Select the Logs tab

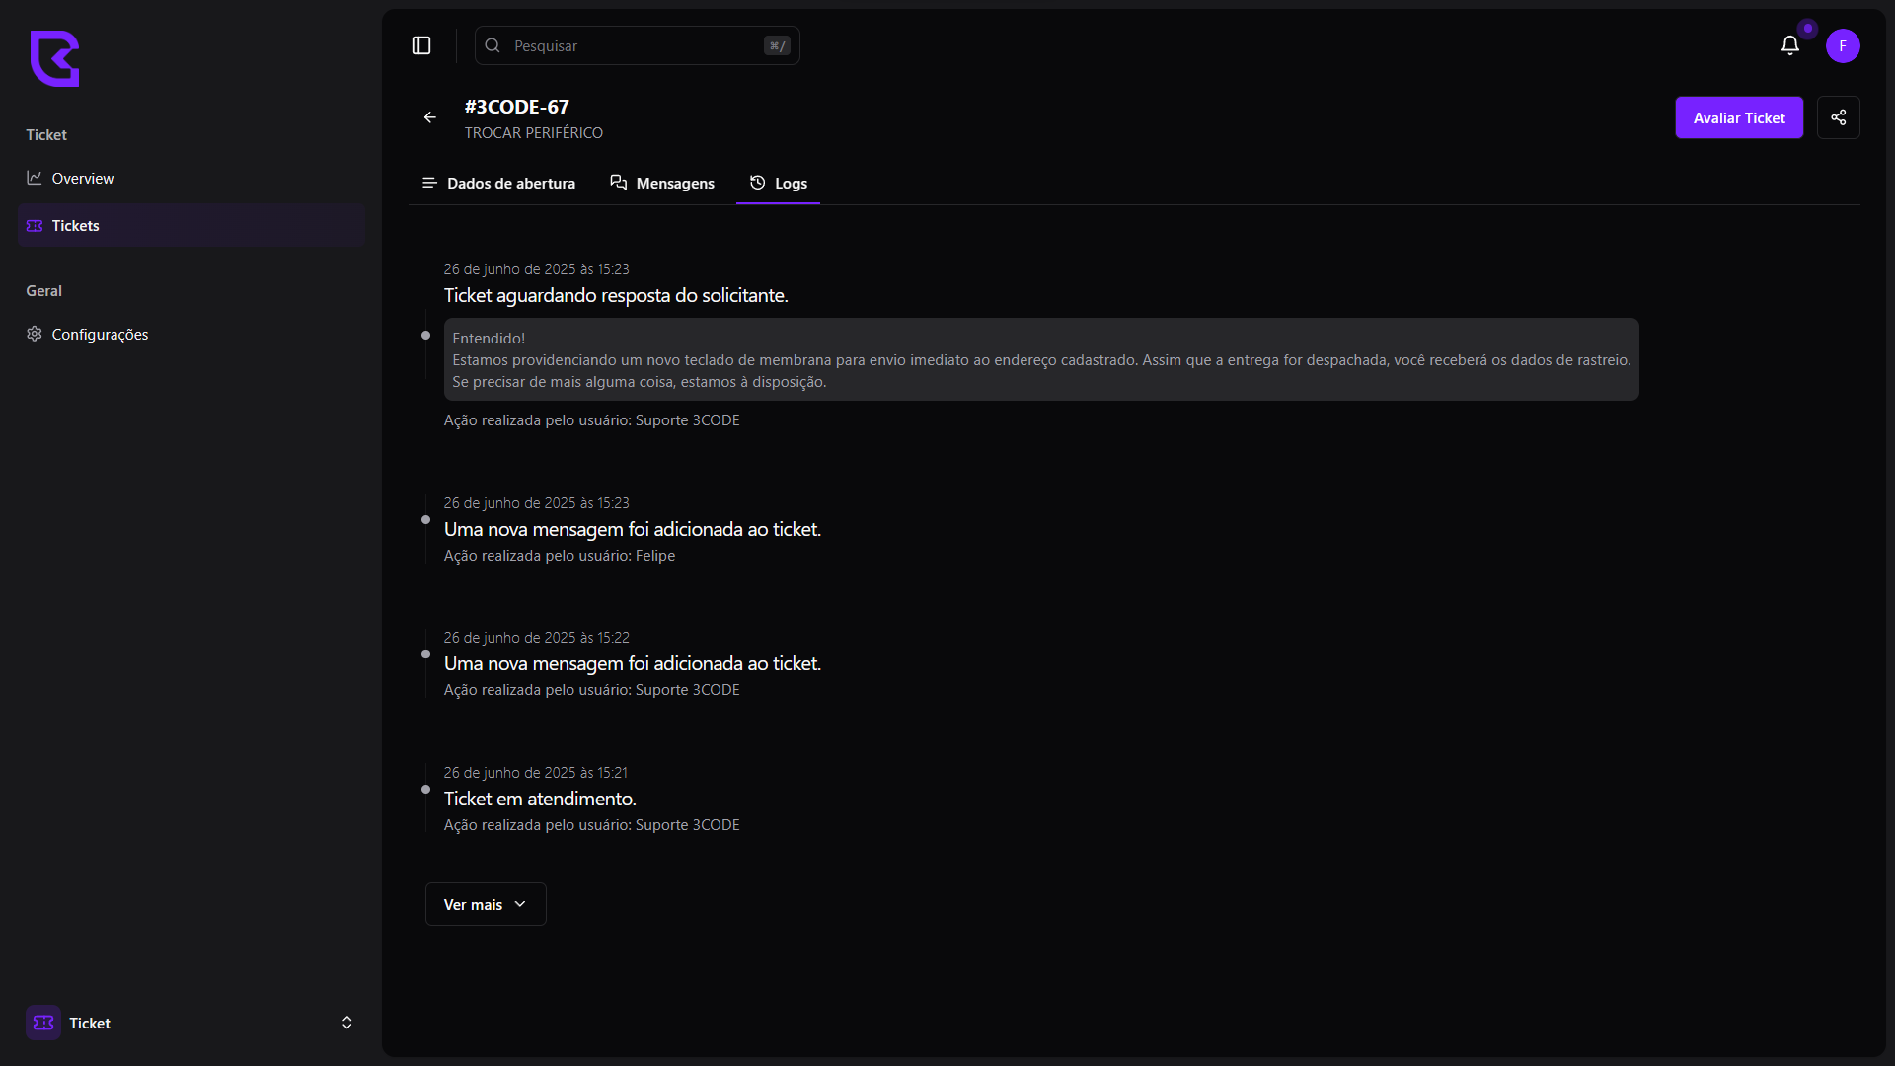click(779, 184)
